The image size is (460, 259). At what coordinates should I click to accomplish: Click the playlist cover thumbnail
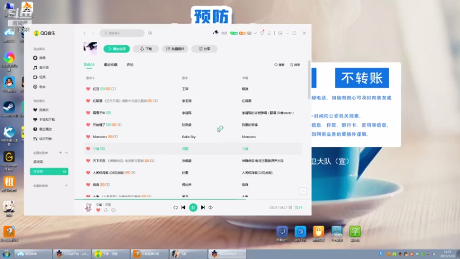[90, 49]
